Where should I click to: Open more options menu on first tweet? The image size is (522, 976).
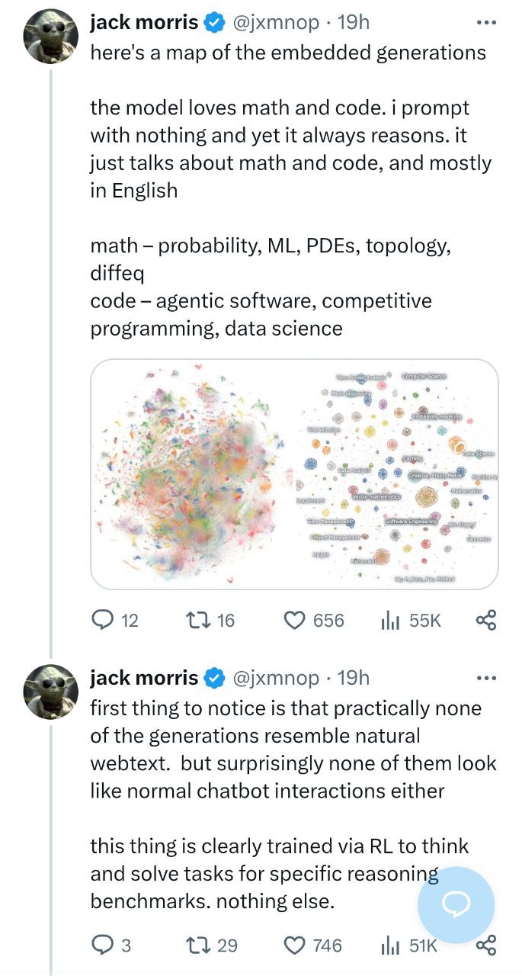(x=485, y=23)
